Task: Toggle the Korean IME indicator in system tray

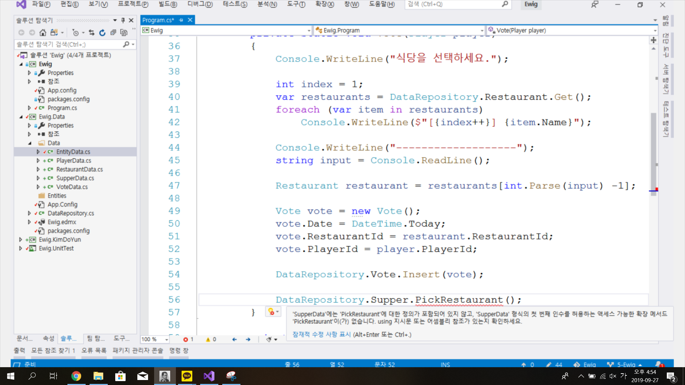Action: 624,376
